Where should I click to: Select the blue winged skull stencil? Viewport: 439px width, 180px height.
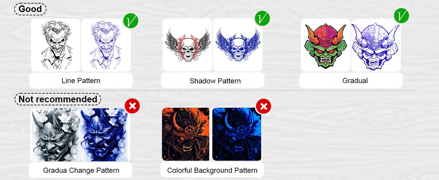238,45
